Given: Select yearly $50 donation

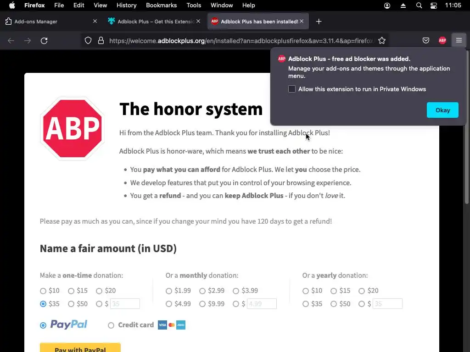Looking at the screenshot, I should tap(334, 304).
